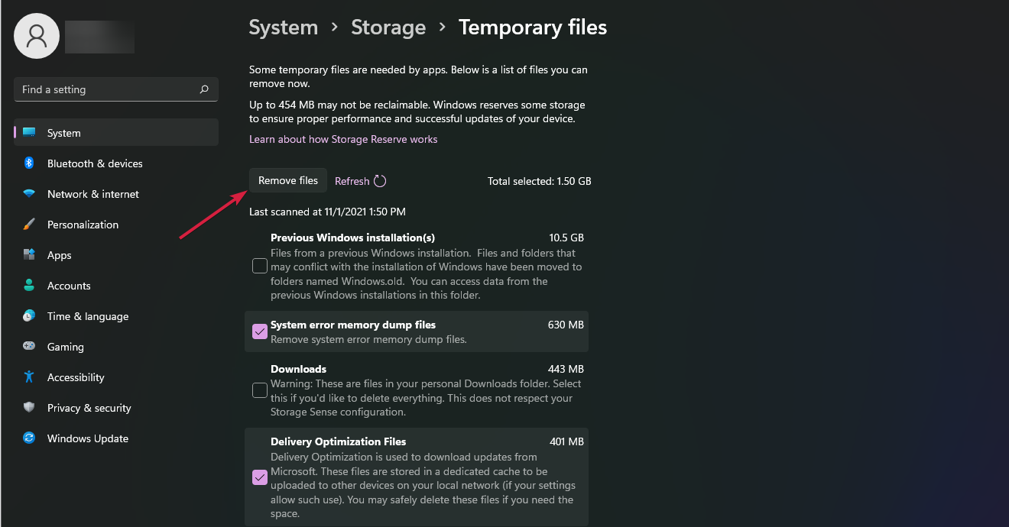Click the Apps icon in sidebar
Image resolution: width=1009 pixels, height=527 pixels.
29,255
